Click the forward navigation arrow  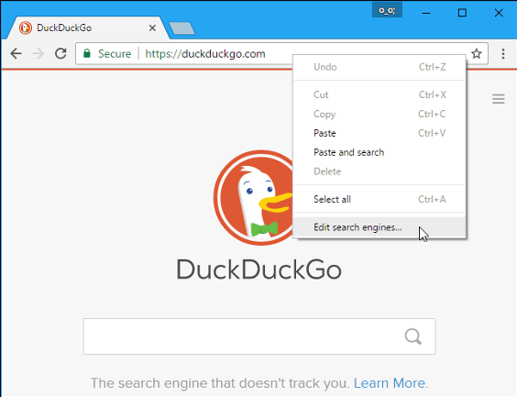[x=38, y=53]
